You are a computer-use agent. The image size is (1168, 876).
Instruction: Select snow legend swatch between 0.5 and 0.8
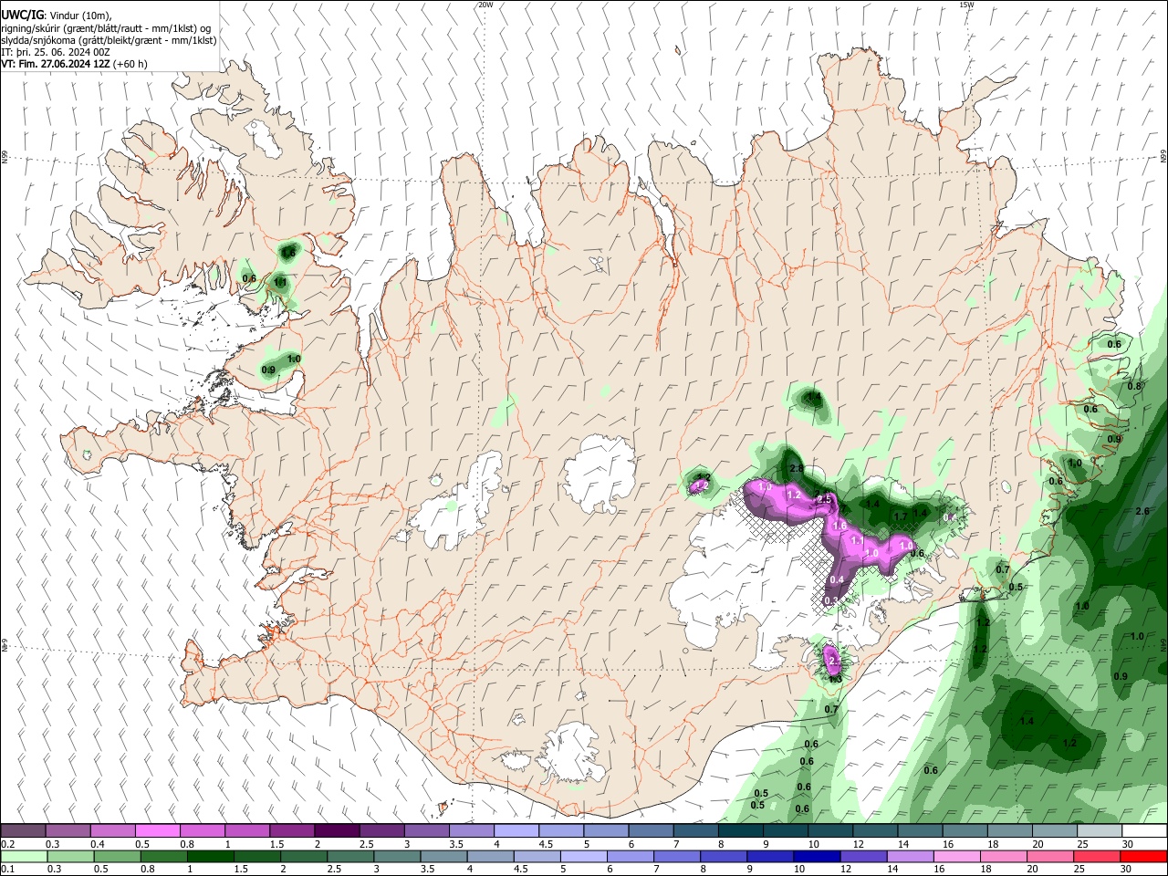pyautogui.click(x=157, y=831)
